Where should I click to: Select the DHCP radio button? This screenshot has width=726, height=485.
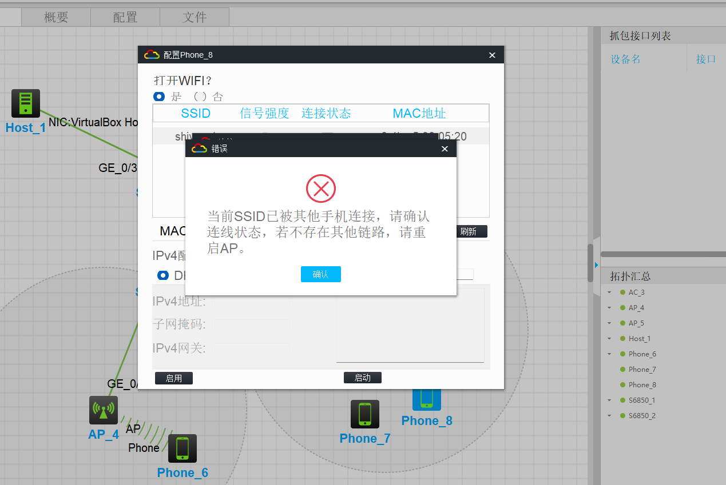click(163, 275)
